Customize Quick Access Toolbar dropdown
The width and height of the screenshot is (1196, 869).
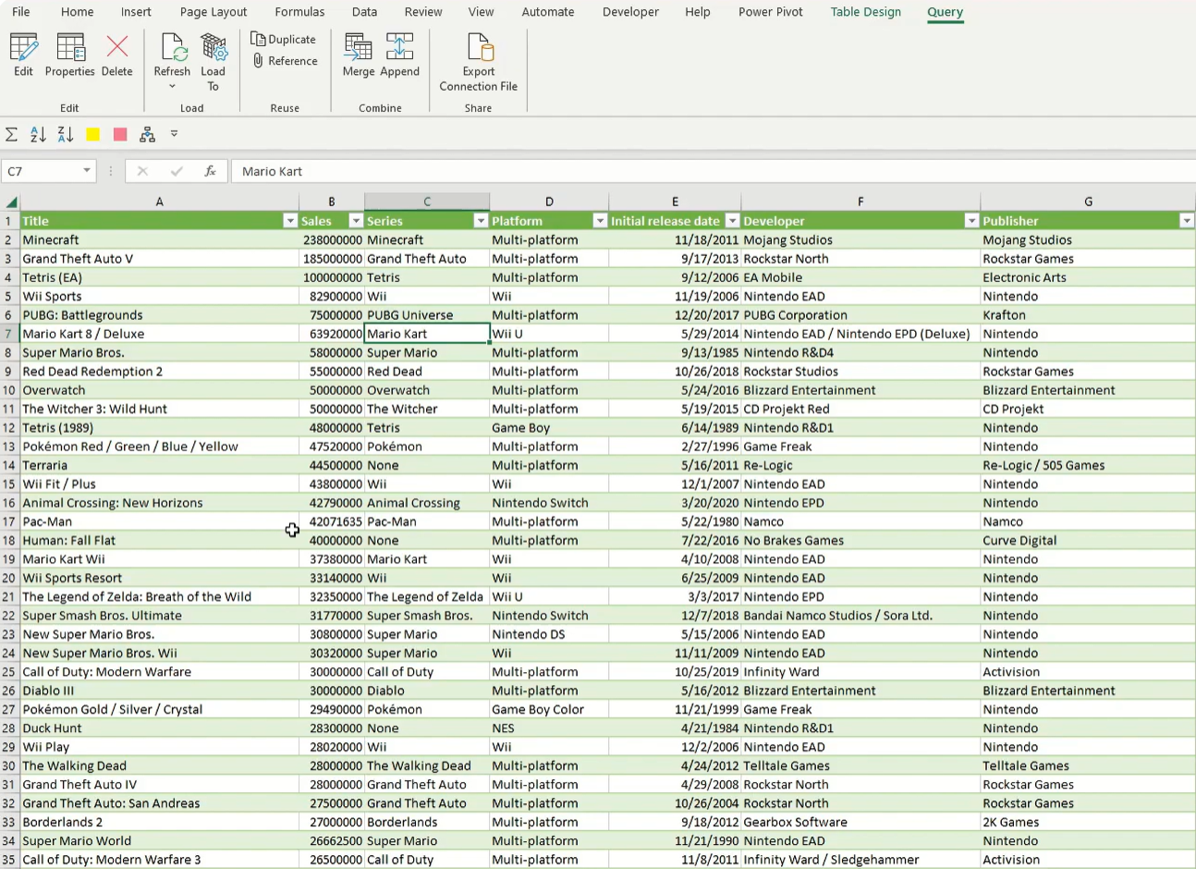174,134
